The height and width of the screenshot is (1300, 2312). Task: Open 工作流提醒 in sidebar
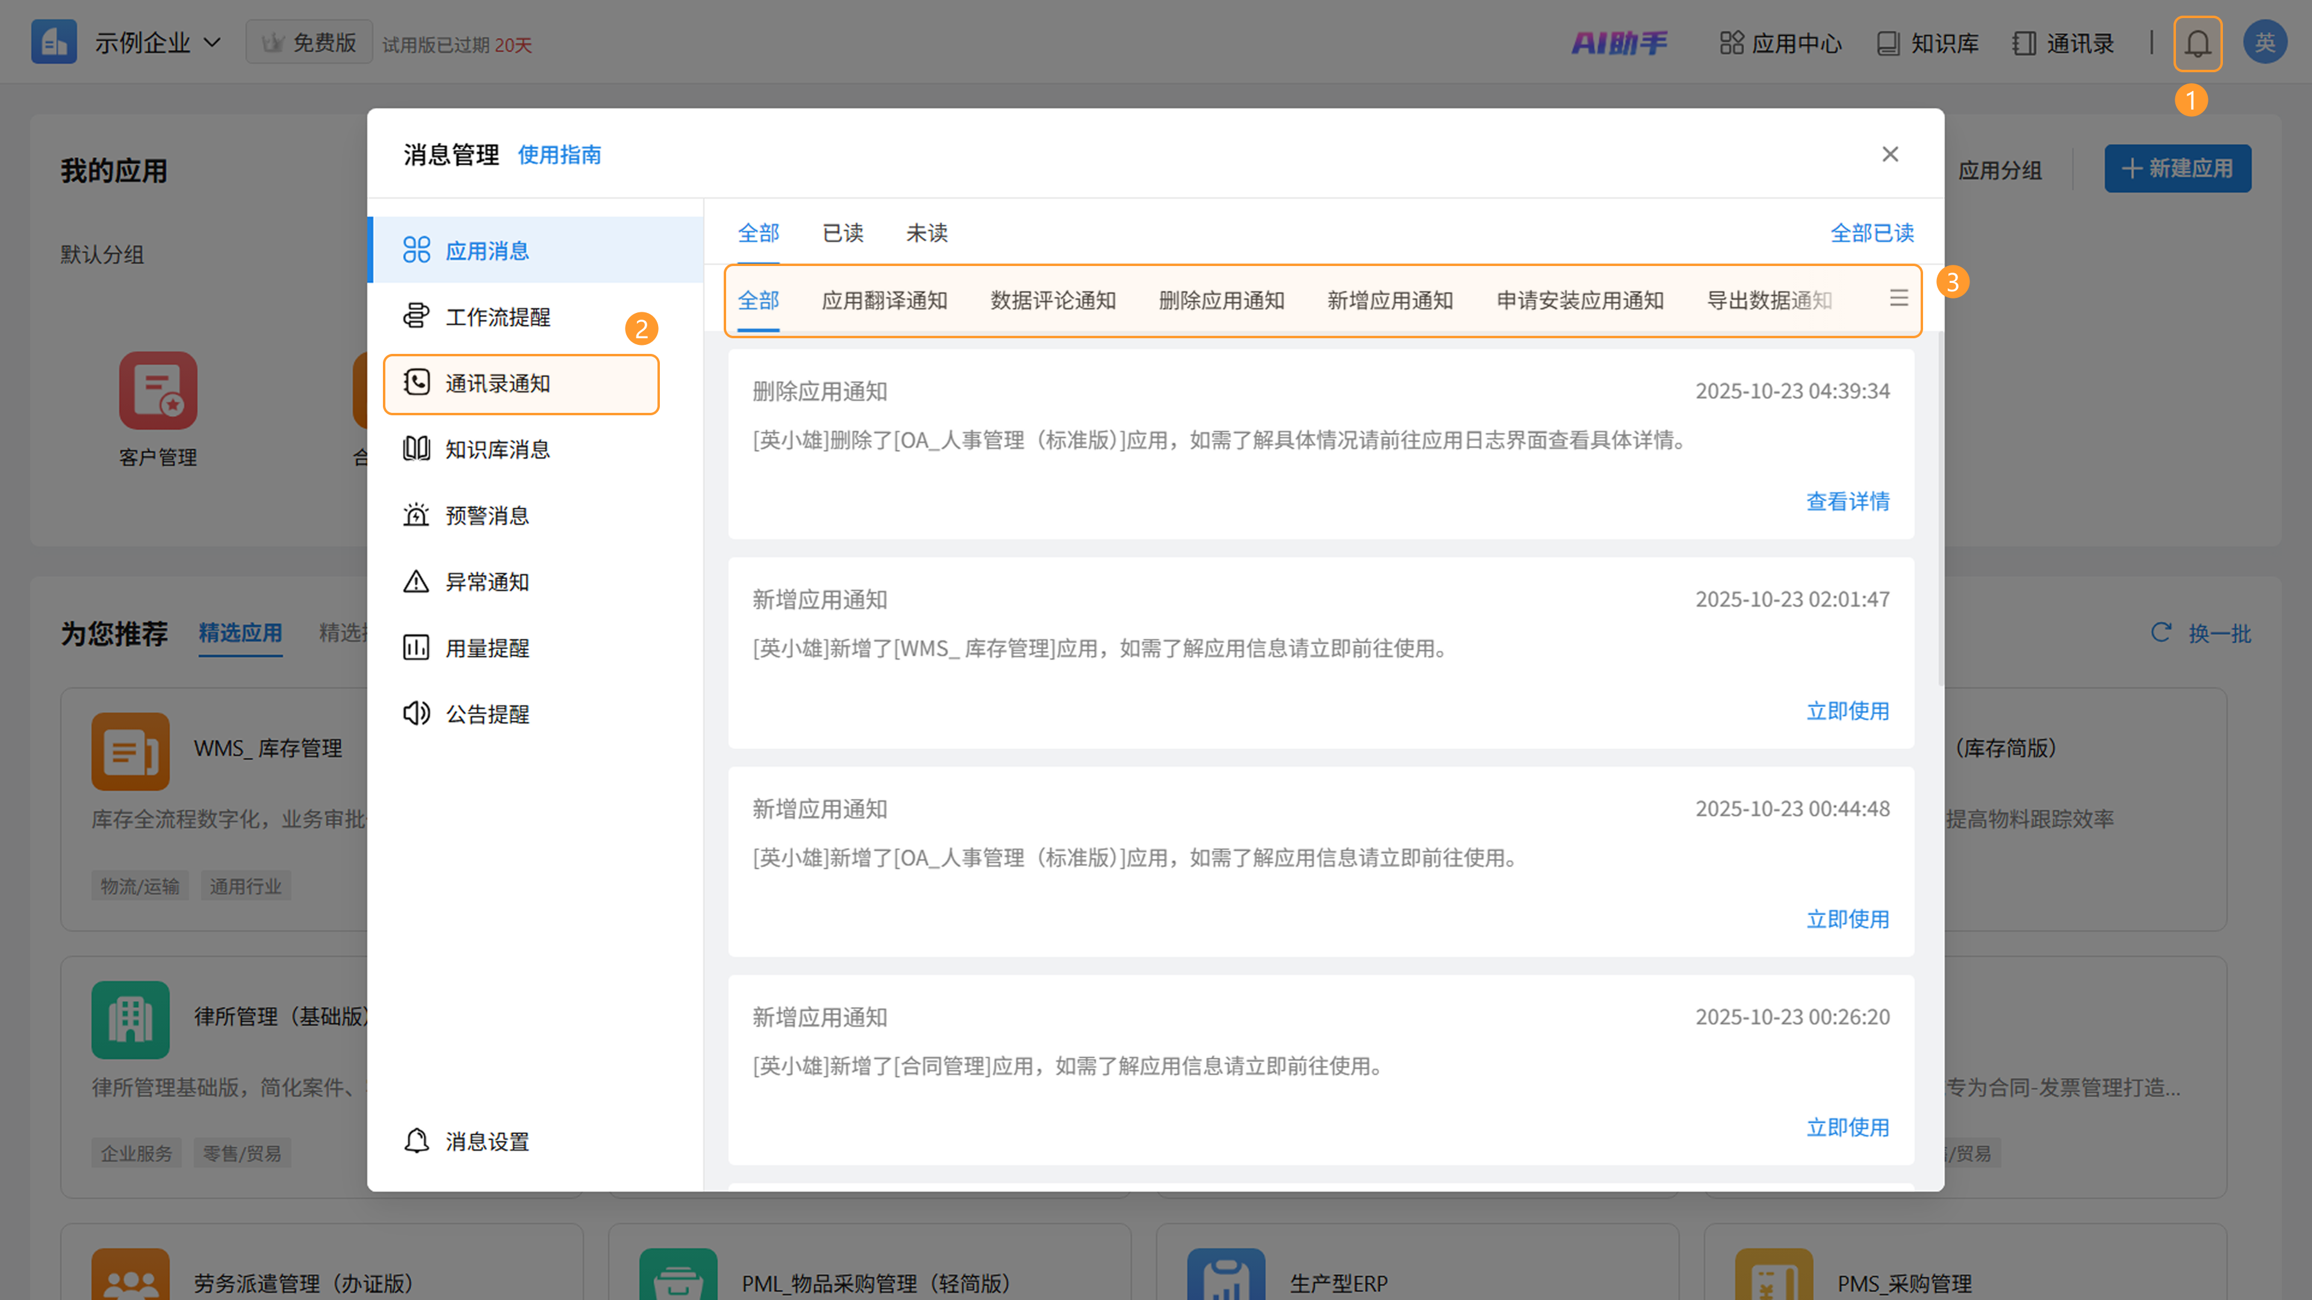click(x=497, y=317)
